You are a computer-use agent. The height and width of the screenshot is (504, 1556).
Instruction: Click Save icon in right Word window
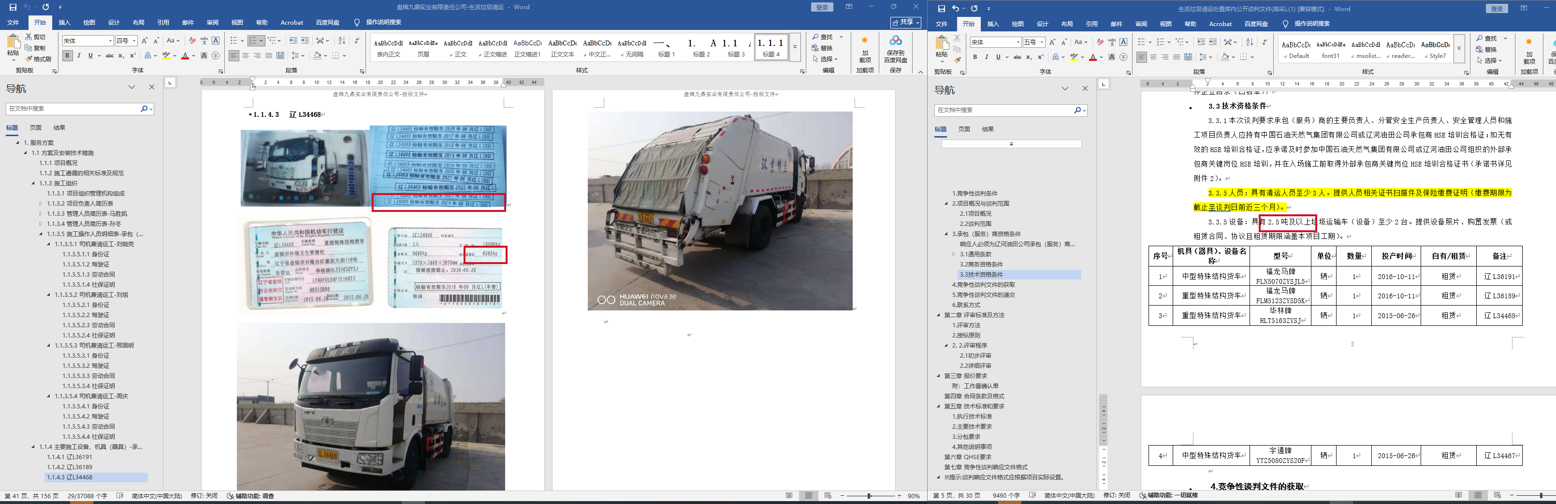[941, 9]
